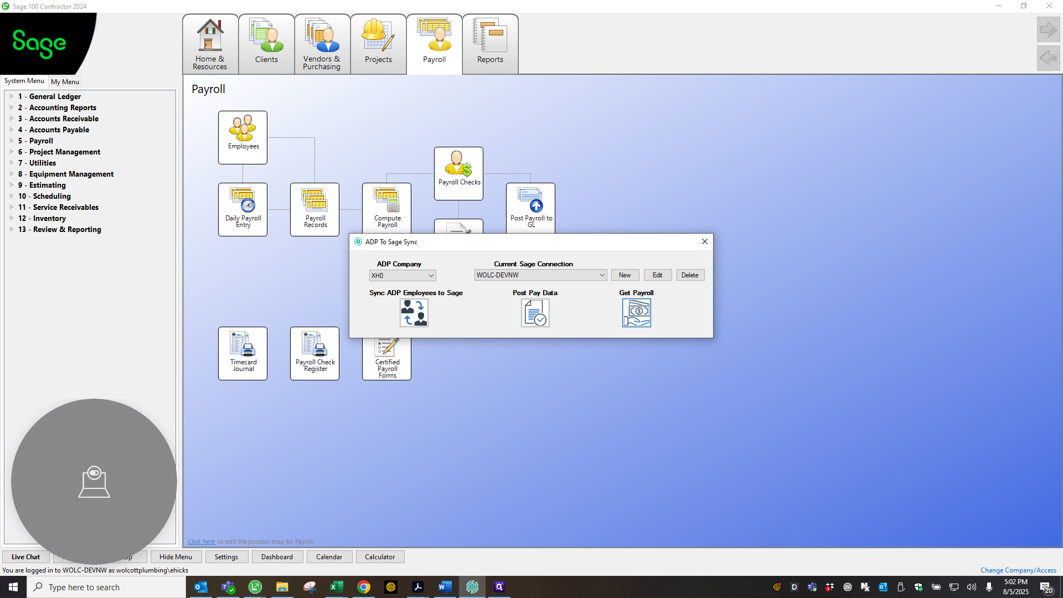The image size is (1063, 598).
Task: Click the 'Click here' process map link
Action: click(x=201, y=542)
